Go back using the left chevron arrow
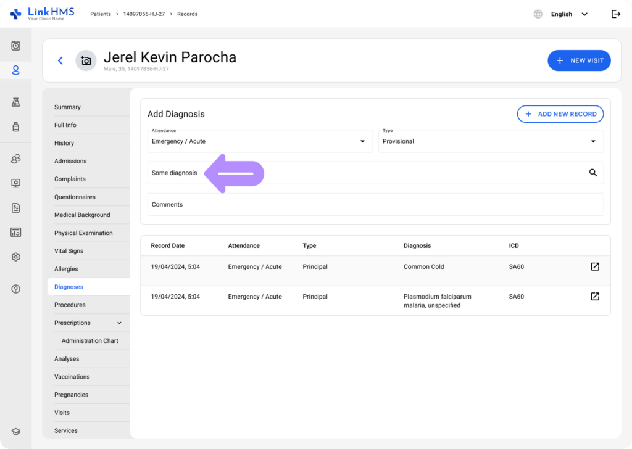The width and height of the screenshot is (632, 449). click(60, 60)
